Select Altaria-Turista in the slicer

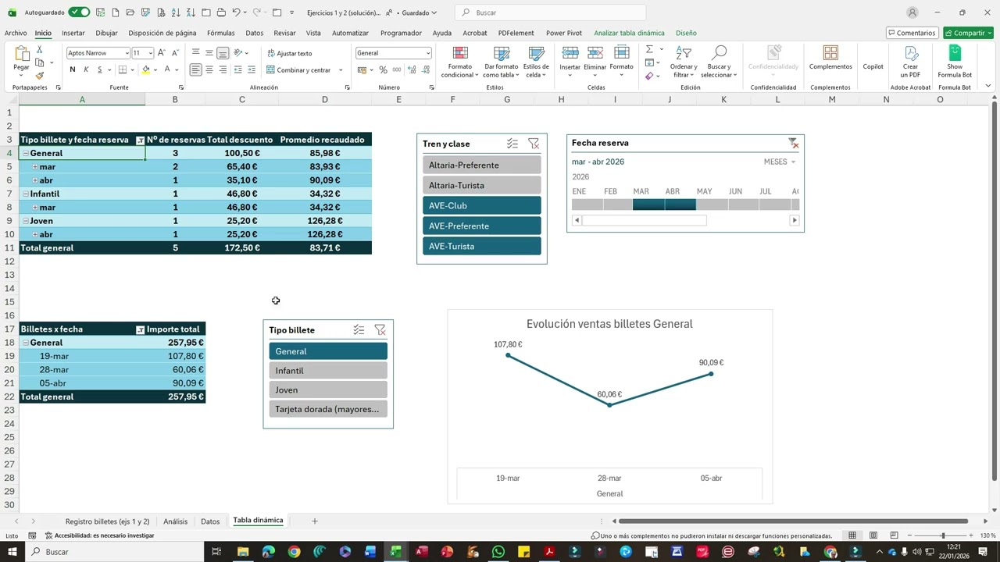pos(481,185)
